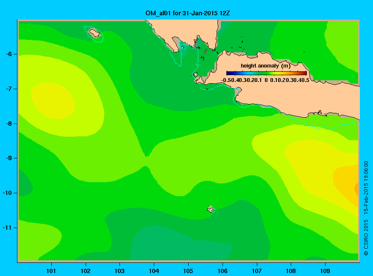The height and width of the screenshot is (276, 373).
Task: Click latitude axis label -11
Action: point(7,228)
